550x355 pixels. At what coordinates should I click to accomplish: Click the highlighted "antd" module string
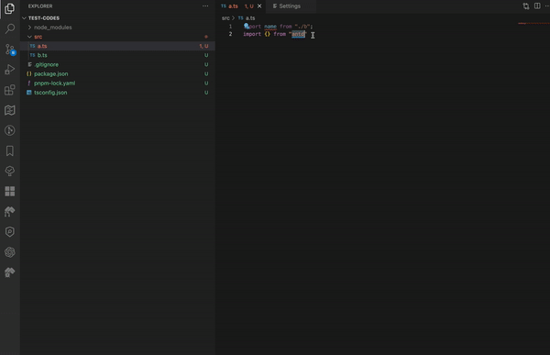click(x=298, y=34)
